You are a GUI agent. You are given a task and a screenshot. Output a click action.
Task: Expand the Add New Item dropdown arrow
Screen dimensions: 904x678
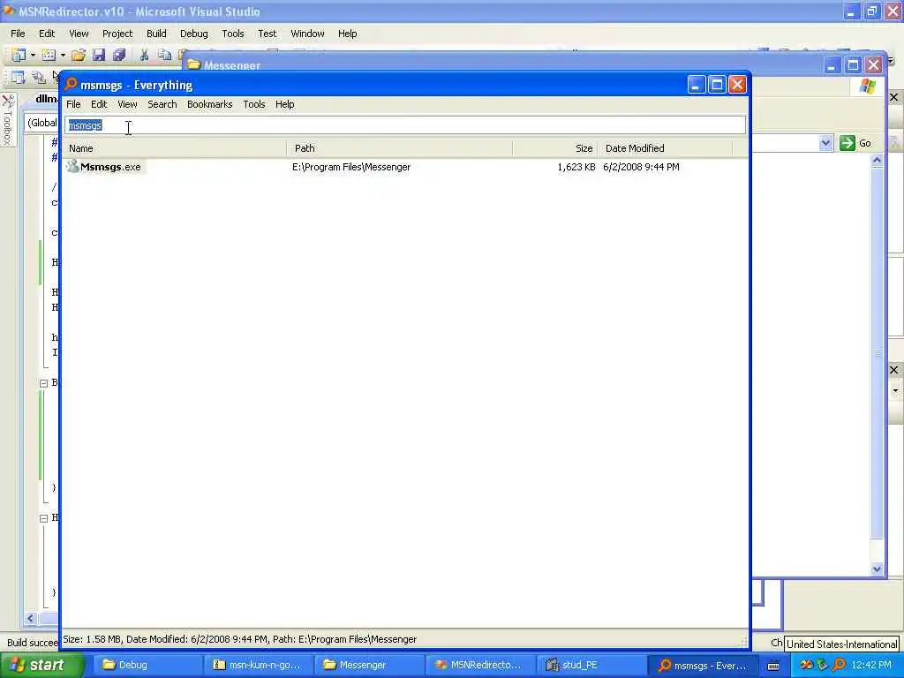tap(63, 56)
